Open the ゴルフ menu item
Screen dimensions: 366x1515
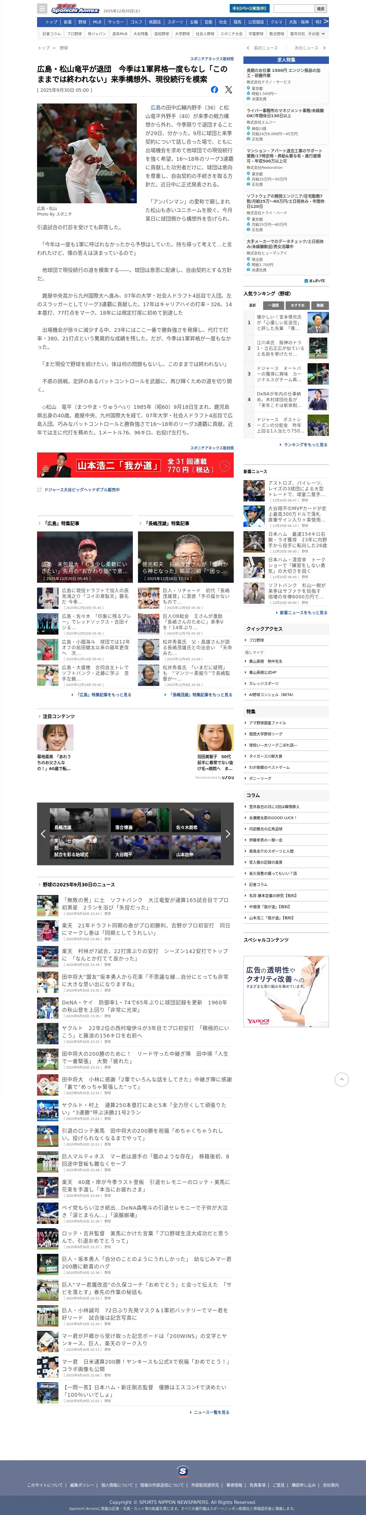pos(137,22)
